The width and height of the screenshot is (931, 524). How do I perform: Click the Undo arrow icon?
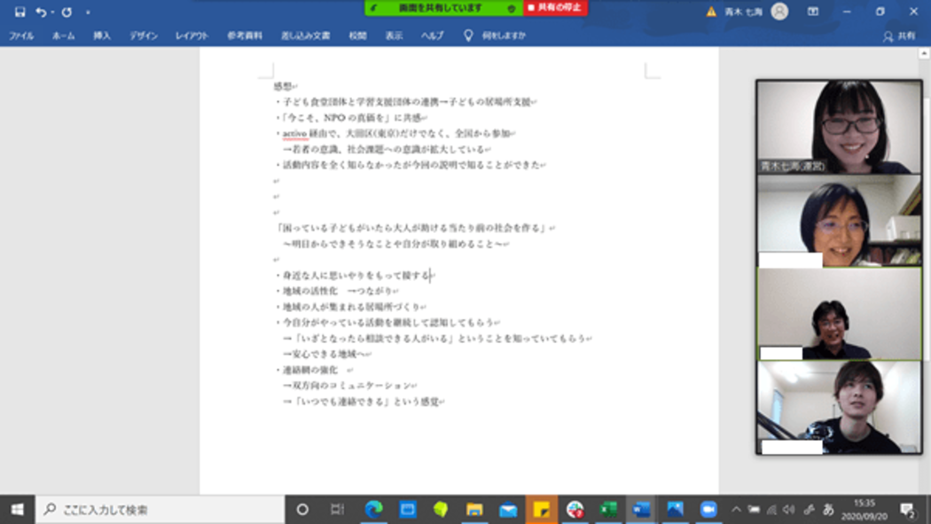tap(41, 12)
